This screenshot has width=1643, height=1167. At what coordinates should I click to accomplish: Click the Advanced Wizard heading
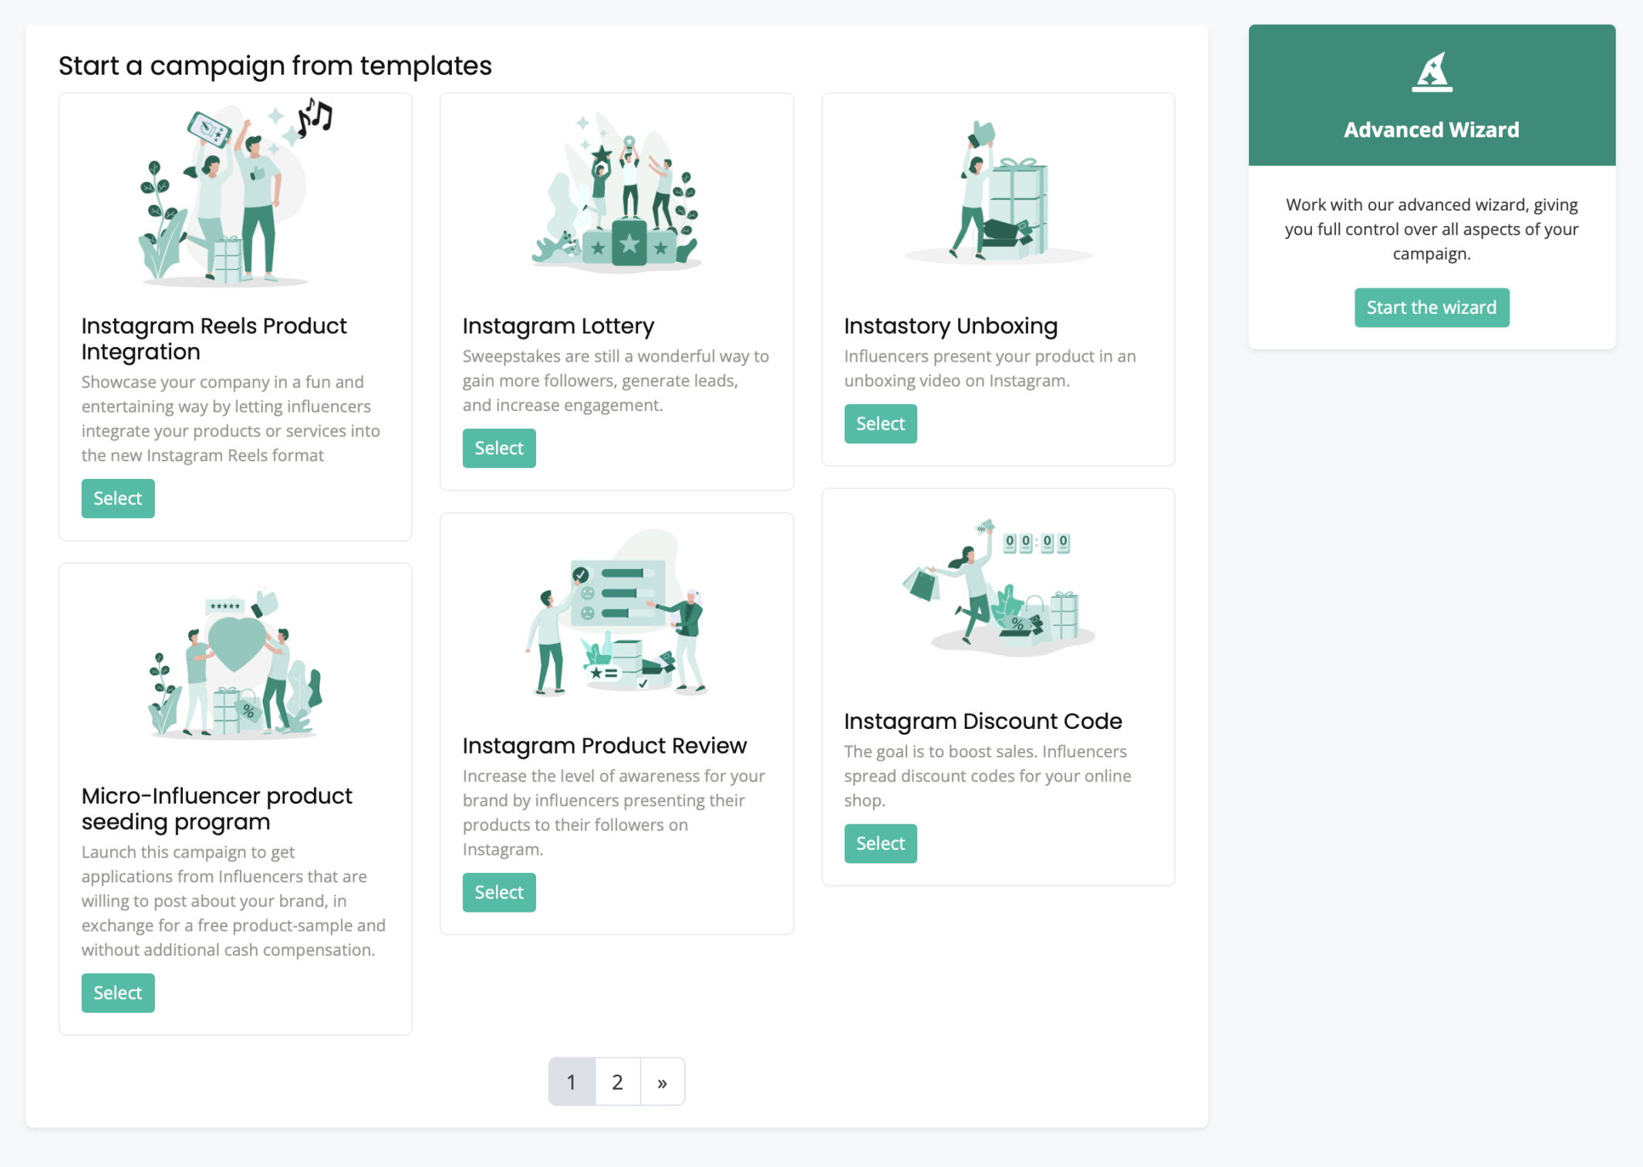tap(1432, 130)
